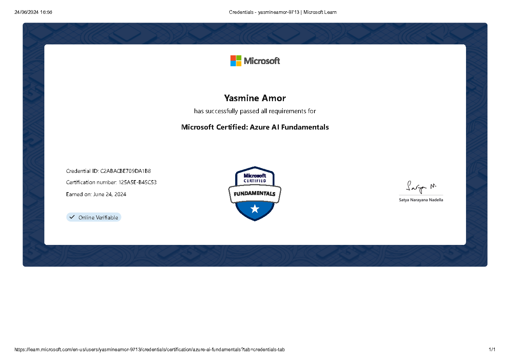The image size is (510, 361).
Task: Click the Earned on June 24, 2024 date
Action: [x=96, y=194]
